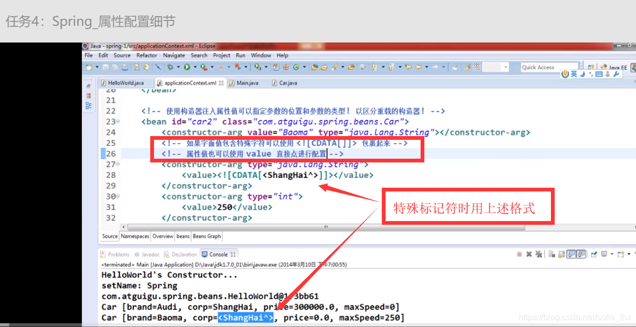Open the Refactor menu
The width and height of the screenshot is (636, 327).
[147, 55]
